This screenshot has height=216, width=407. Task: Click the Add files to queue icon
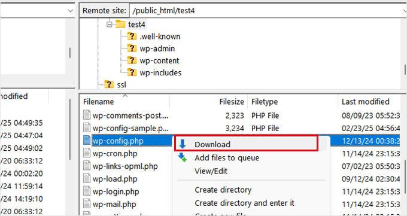[182, 157]
